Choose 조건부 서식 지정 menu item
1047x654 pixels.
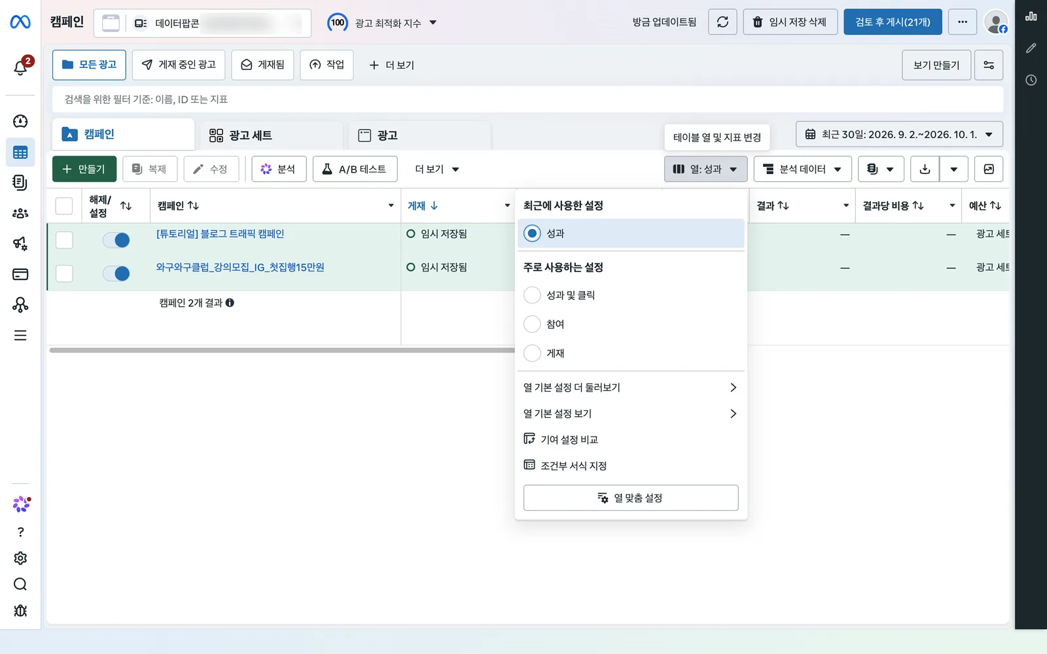point(631,466)
